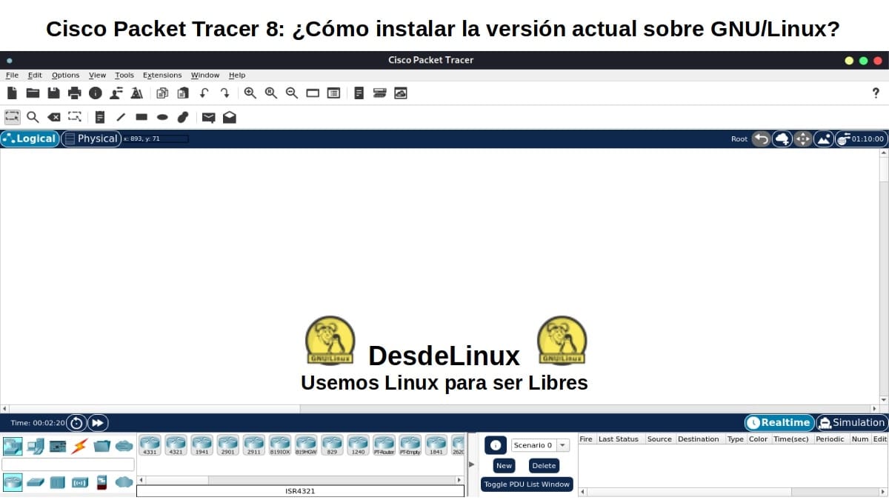Click Fast Forward Time button
This screenshot has height=500, width=889.
tap(98, 423)
